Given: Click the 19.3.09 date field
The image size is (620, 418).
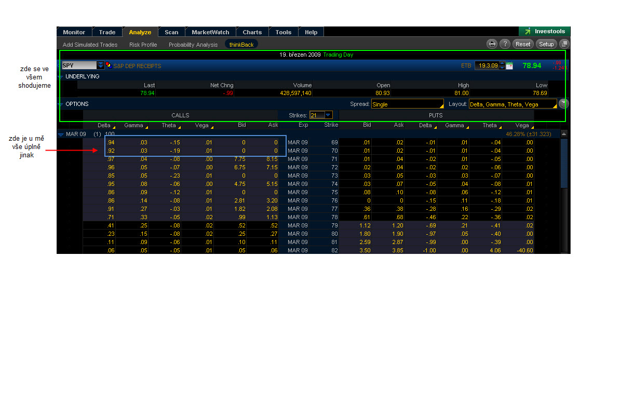Looking at the screenshot, I should point(488,65).
